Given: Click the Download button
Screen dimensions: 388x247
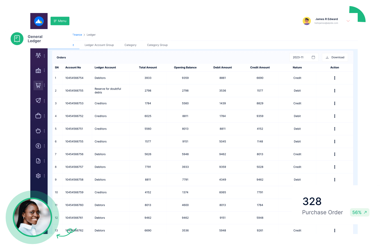Looking at the screenshot, I should pyautogui.click(x=335, y=57).
